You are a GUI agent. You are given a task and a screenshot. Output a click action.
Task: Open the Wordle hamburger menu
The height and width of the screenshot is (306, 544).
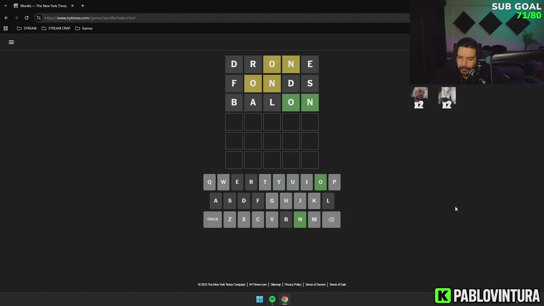[11, 42]
